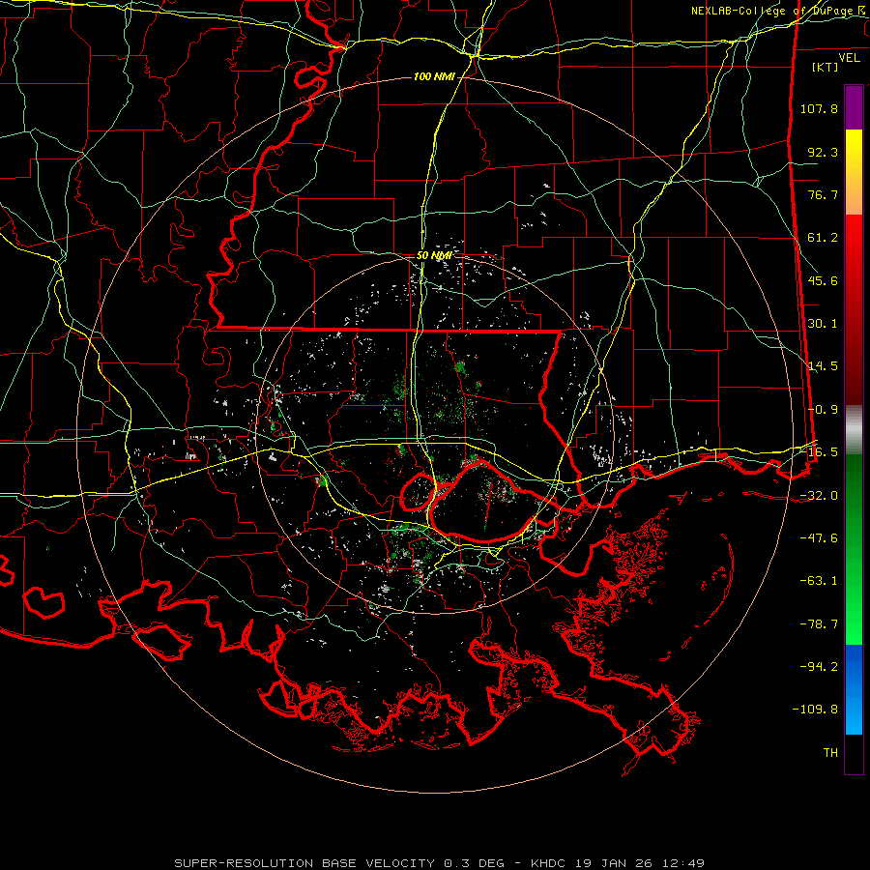
Task: Click the VEL legend title
Action: click(849, 58)
